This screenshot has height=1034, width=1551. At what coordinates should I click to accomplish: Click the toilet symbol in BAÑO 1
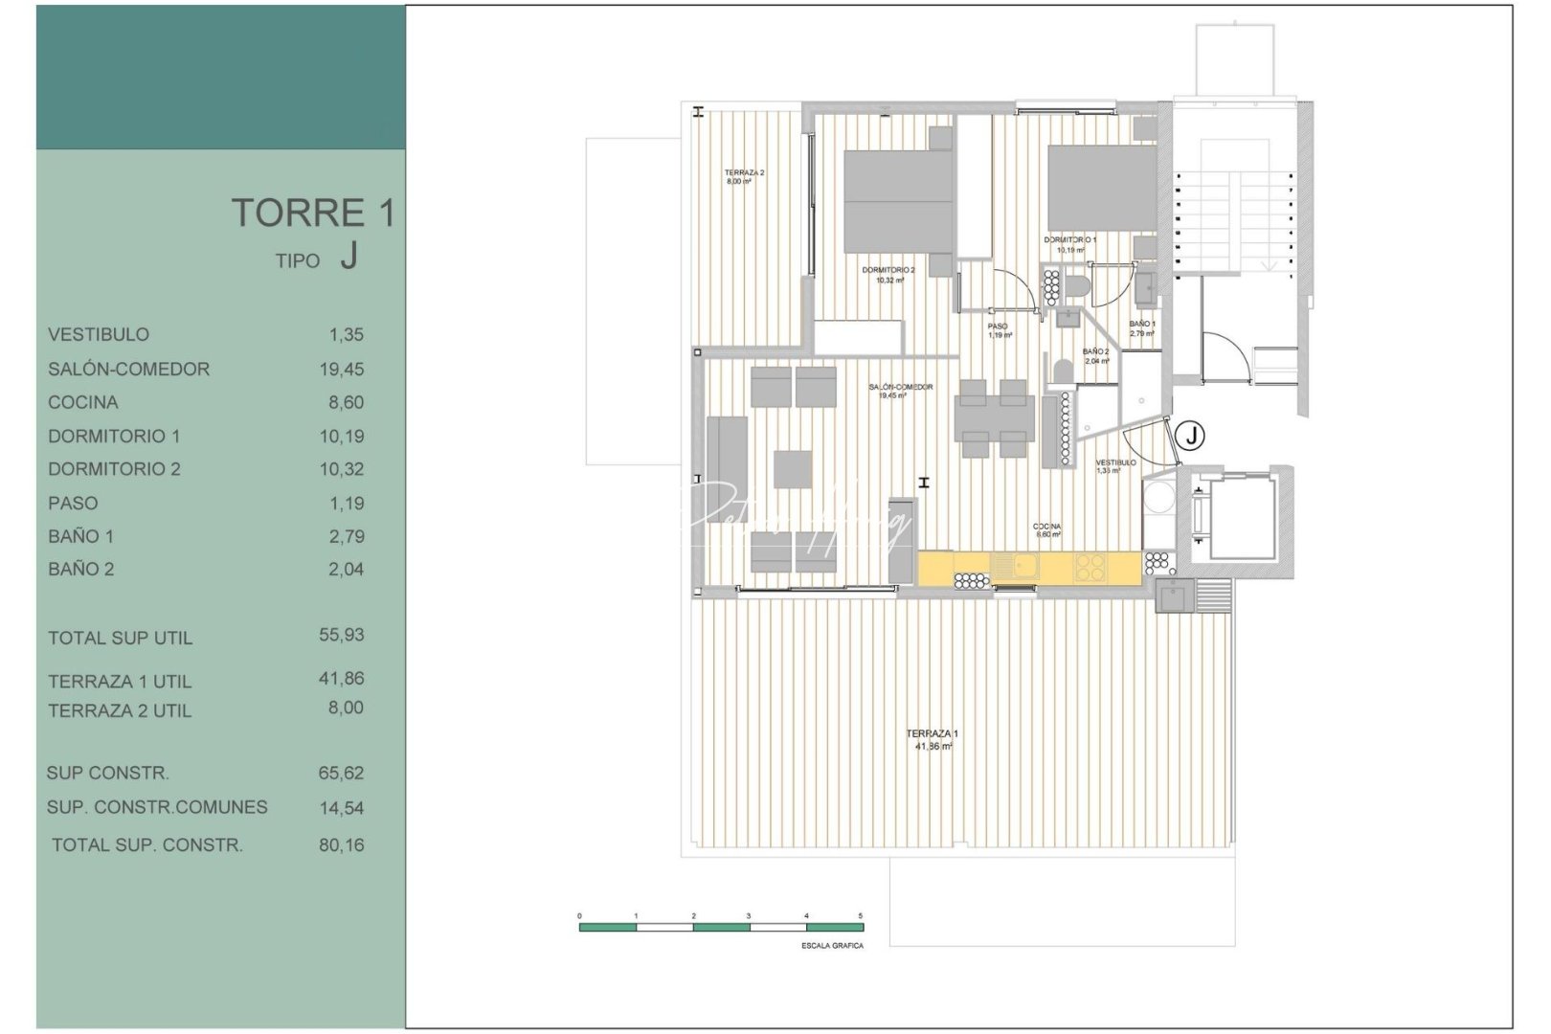click(1076, 286)
